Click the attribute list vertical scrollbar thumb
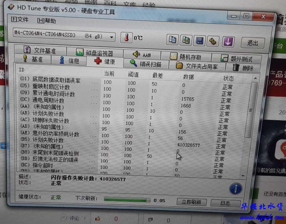286x224 pixels. click(251, 110)
